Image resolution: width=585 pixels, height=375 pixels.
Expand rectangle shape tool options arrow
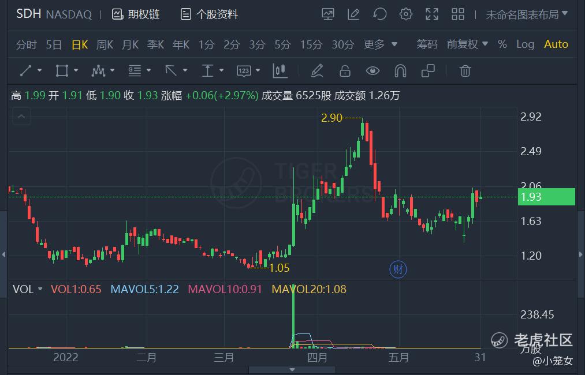[76, 70]
